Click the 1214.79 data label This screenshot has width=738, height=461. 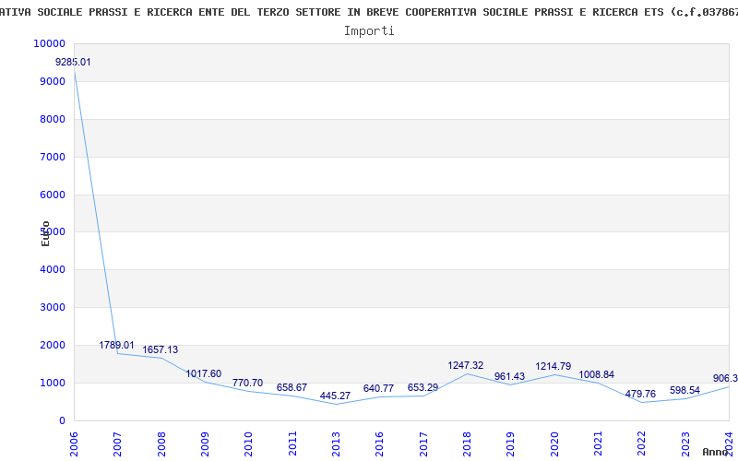553,367
